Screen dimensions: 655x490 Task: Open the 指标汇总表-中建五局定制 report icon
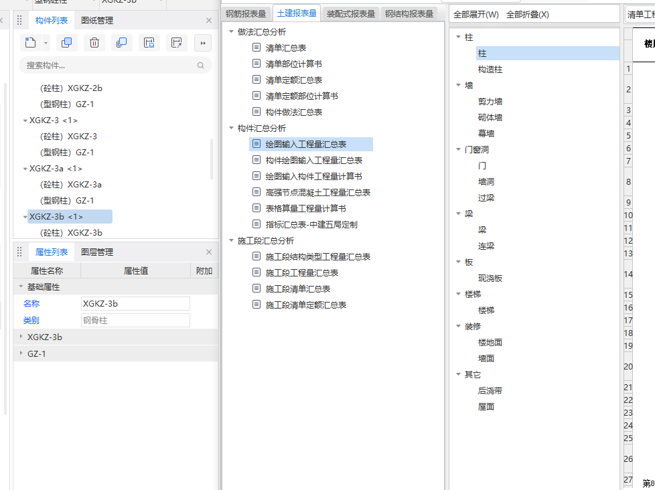257,224
